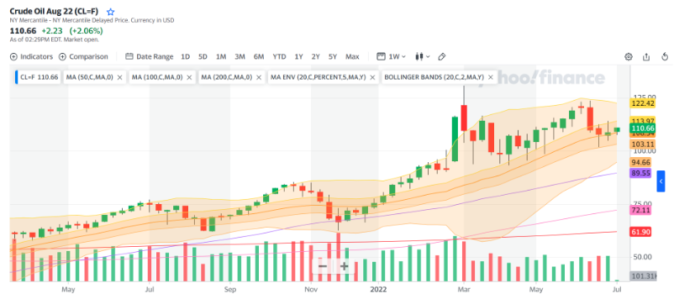The height and width of the screenshot is (304, 674).
Task: Remove the MA ENV indicator
Action: (x=372, y=77)
